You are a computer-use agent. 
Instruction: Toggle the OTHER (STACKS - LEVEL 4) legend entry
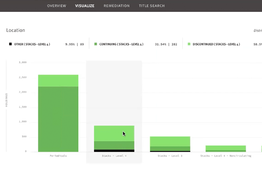click(x=32, y=44)
